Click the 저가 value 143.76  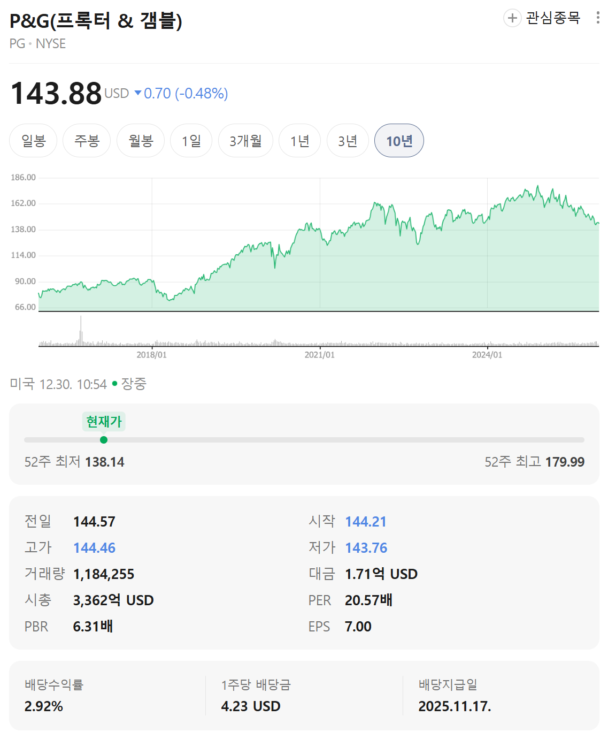pyautogui.click(x=366, y=548)
